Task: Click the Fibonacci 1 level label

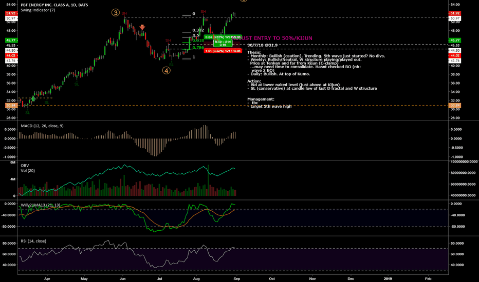Action: [194, 57]
